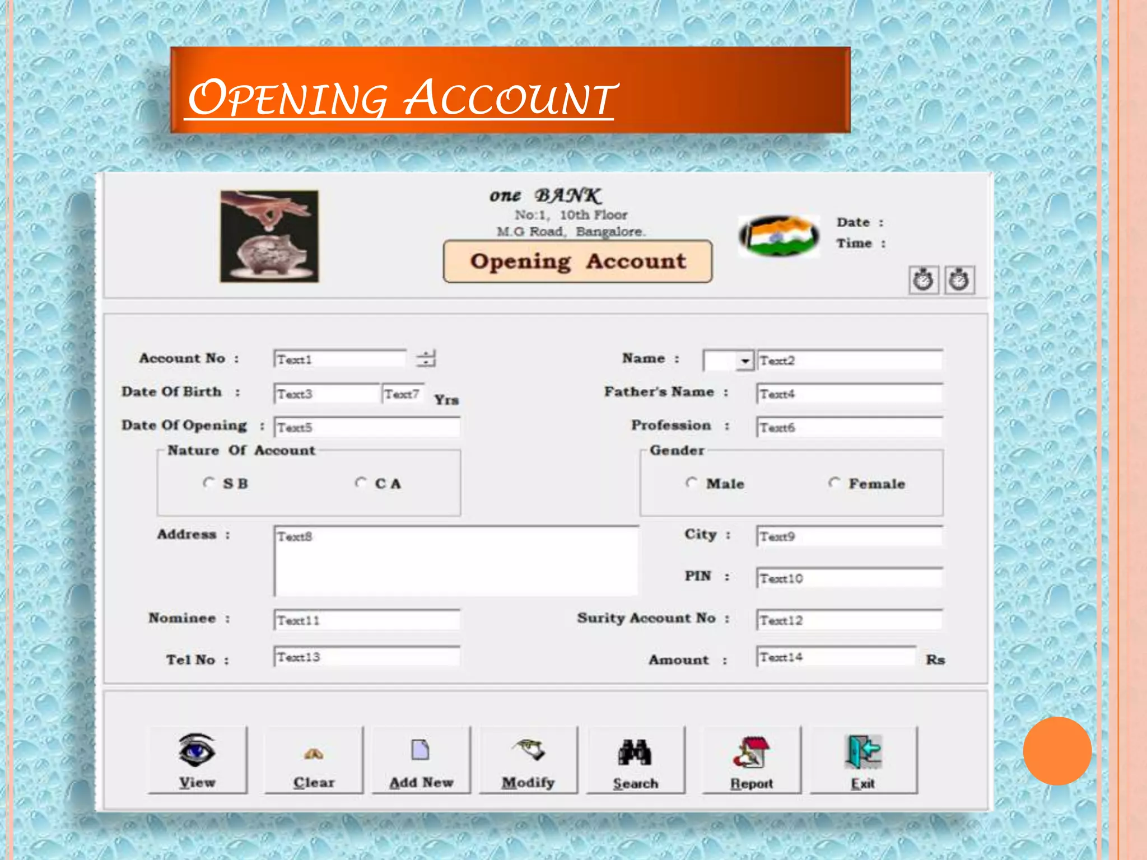Click the Account No spinner control
The width and height of the screenshot is (1147, 860).
(x=426, y=358)
